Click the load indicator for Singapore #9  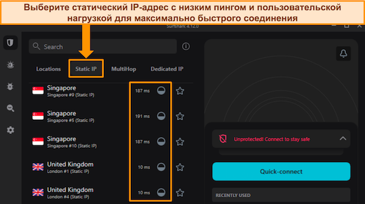click(x=161, y=91)
